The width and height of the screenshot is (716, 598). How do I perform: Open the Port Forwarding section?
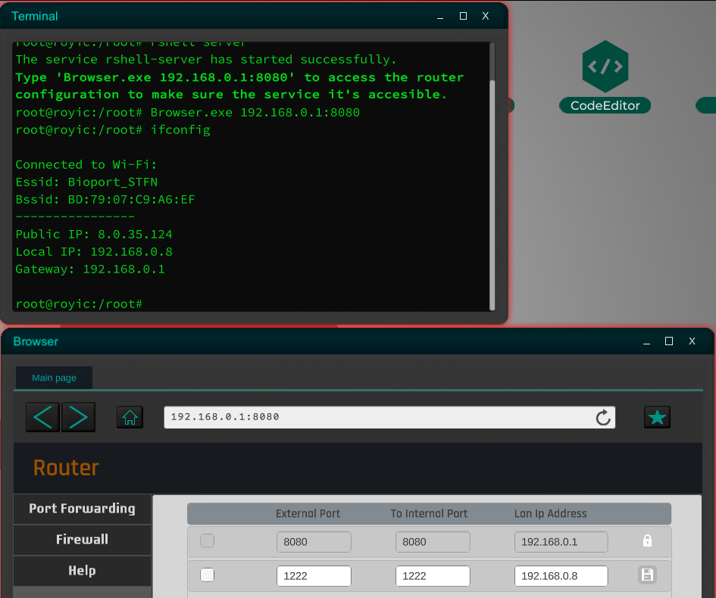pyautogui.click(x=82, y=509)
